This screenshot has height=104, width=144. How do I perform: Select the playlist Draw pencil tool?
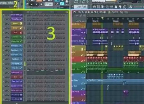click(x=79, y=12)
